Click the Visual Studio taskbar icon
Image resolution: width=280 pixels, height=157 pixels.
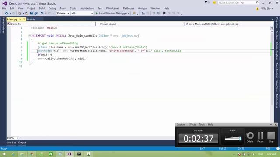(x=70, y=154)
